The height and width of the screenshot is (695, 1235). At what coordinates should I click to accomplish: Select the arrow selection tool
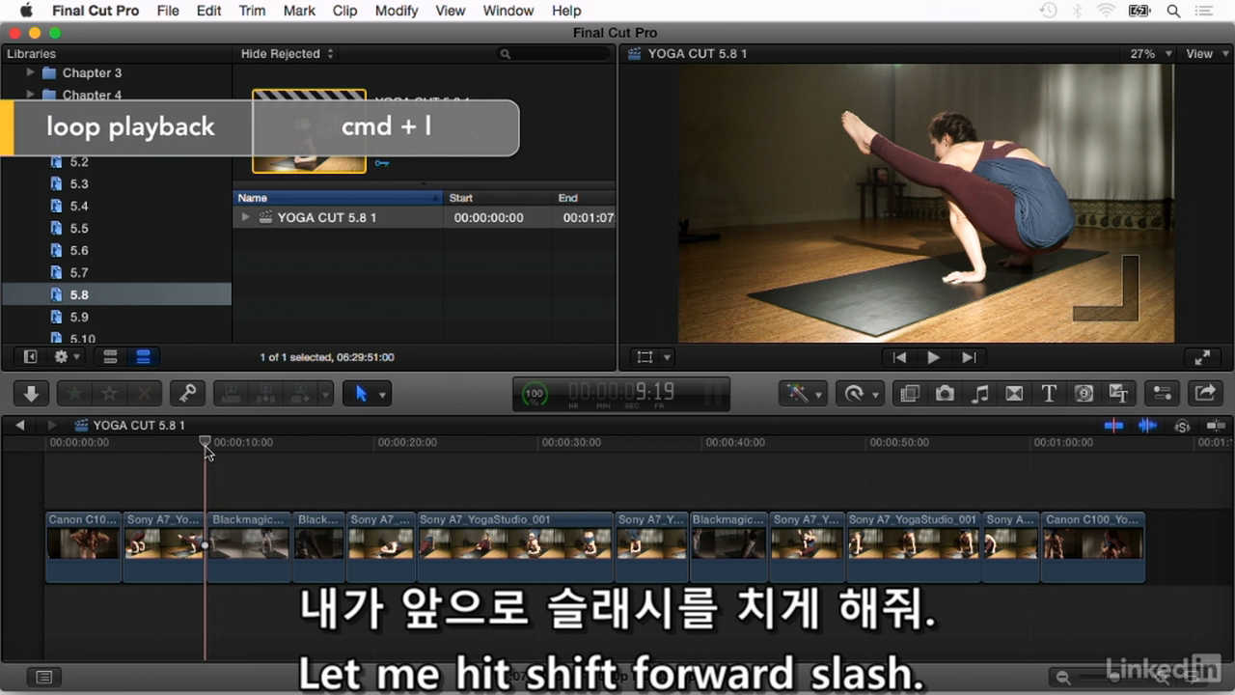coord(361,393)
